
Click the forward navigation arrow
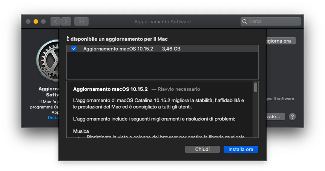tap(66, 21)
